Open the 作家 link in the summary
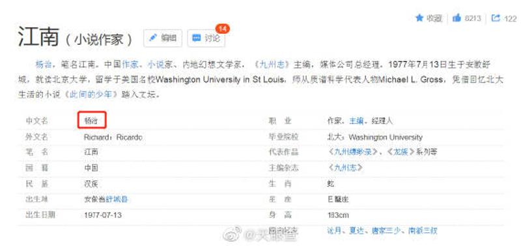Viewport: 521px width, 246px height. click(x=130, y=64)
